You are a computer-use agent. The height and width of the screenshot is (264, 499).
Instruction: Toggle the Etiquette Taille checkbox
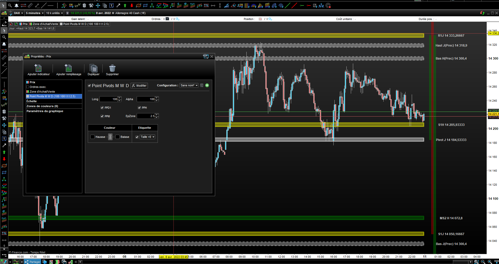[x=137, y=137]
